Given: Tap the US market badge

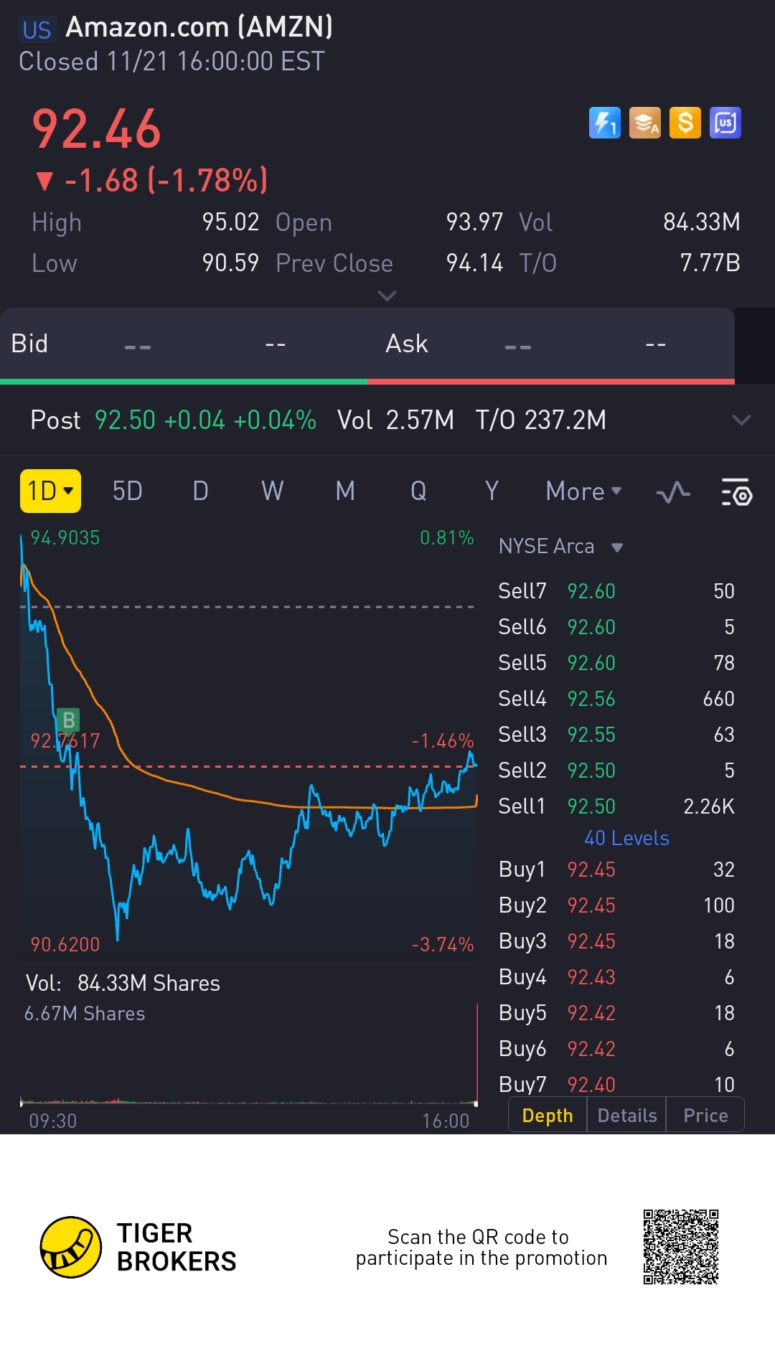Looking at the screenshot, I should pyautogui.click(x=37, y=29).
